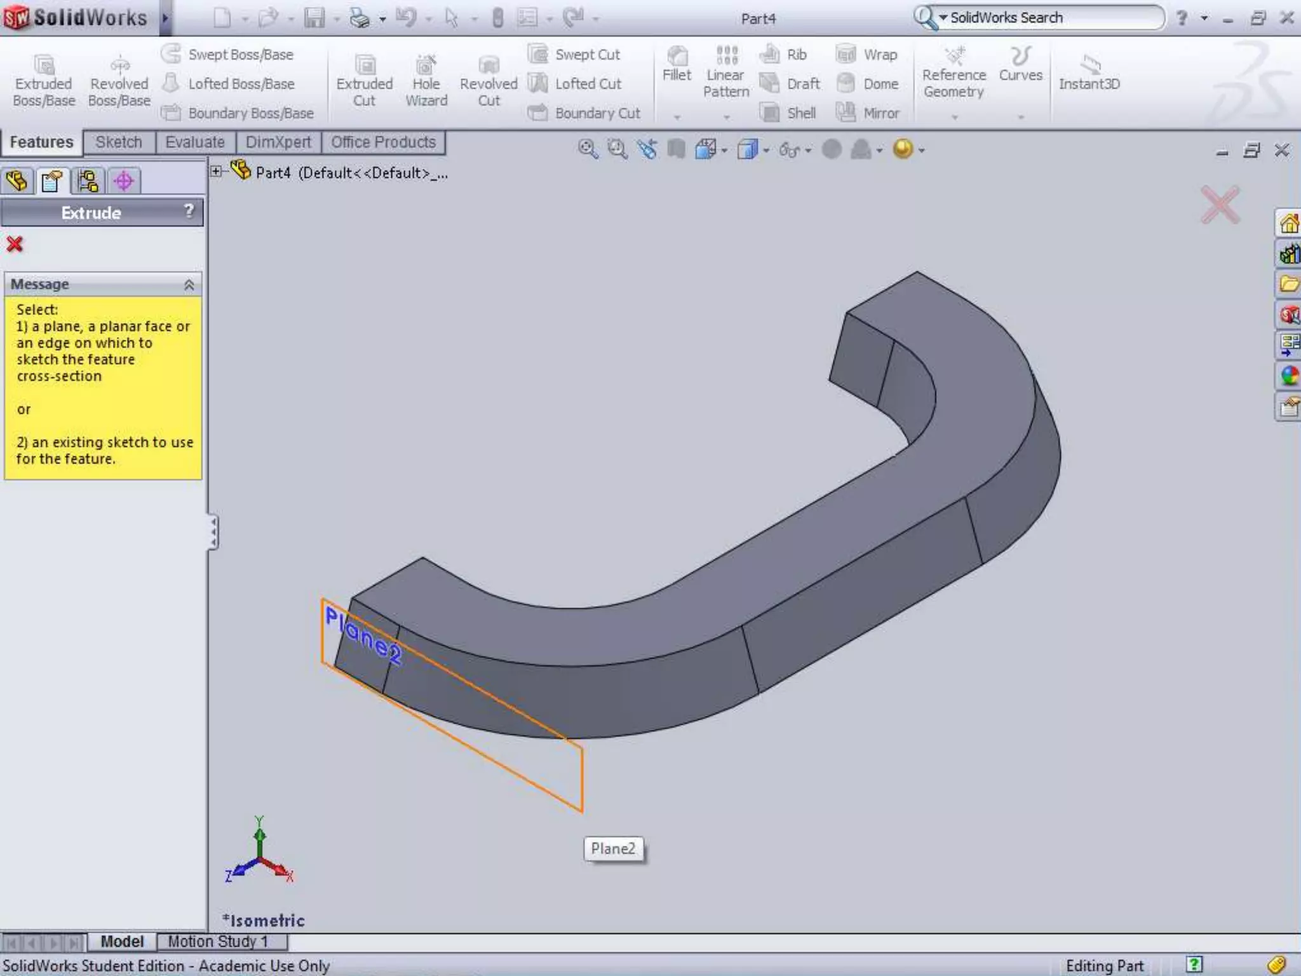Image resolution: width=1301 pixels, height=976 pixels.
Task: Click inside the SolidWorks Search field
Action: tap(1048, 18)
